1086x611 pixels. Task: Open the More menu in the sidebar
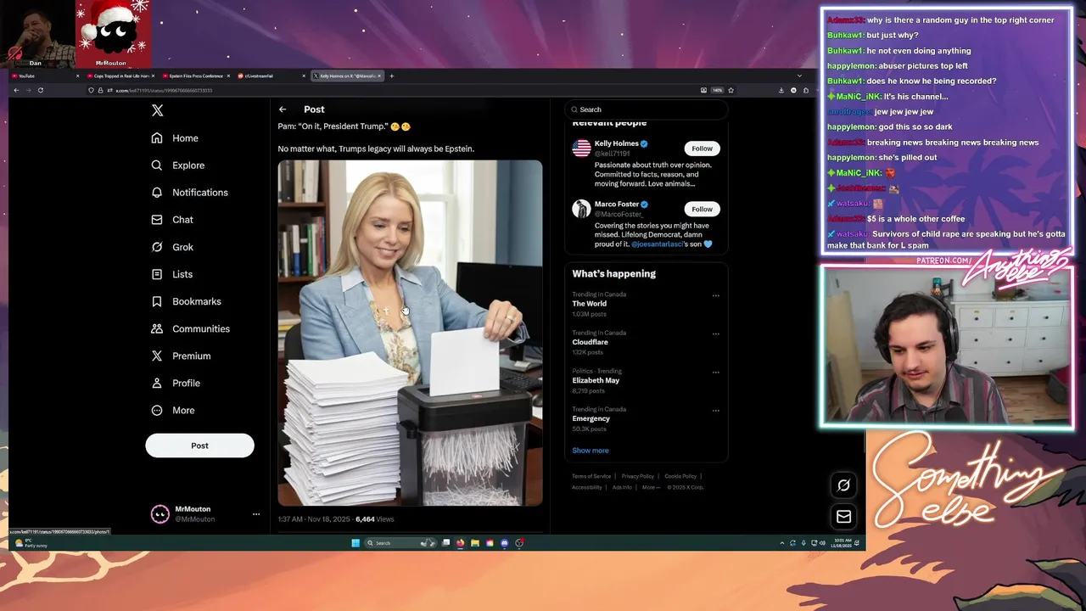(x=173, y=410)
